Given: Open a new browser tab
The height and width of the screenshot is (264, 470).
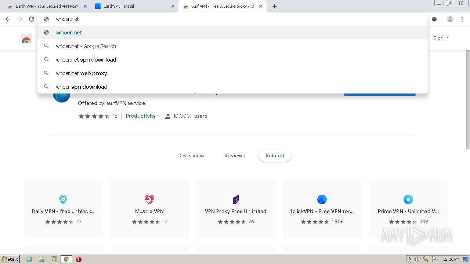Looking at the screenshot, I should (x=275, y=6).
